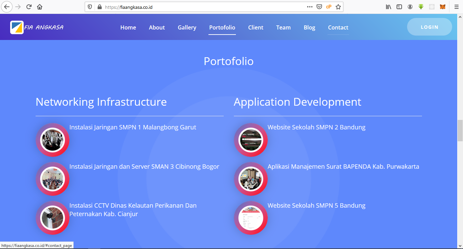Open the Website SMPN 5 Bandung thumbnail
Image resolution: width=463 pixels, height=249 pixels.
click(x=251, y=218)
